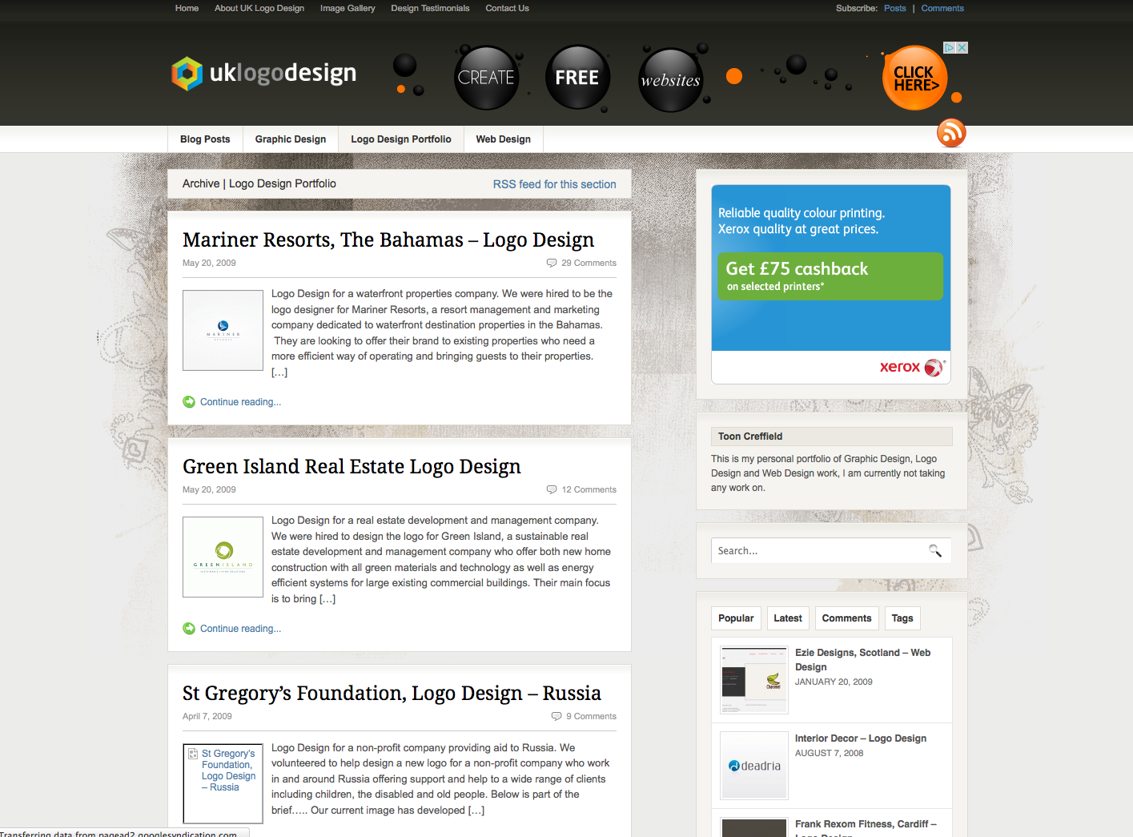Close the banner ad with X icon
Screen dimensions: 1133x837
[962, 48]
